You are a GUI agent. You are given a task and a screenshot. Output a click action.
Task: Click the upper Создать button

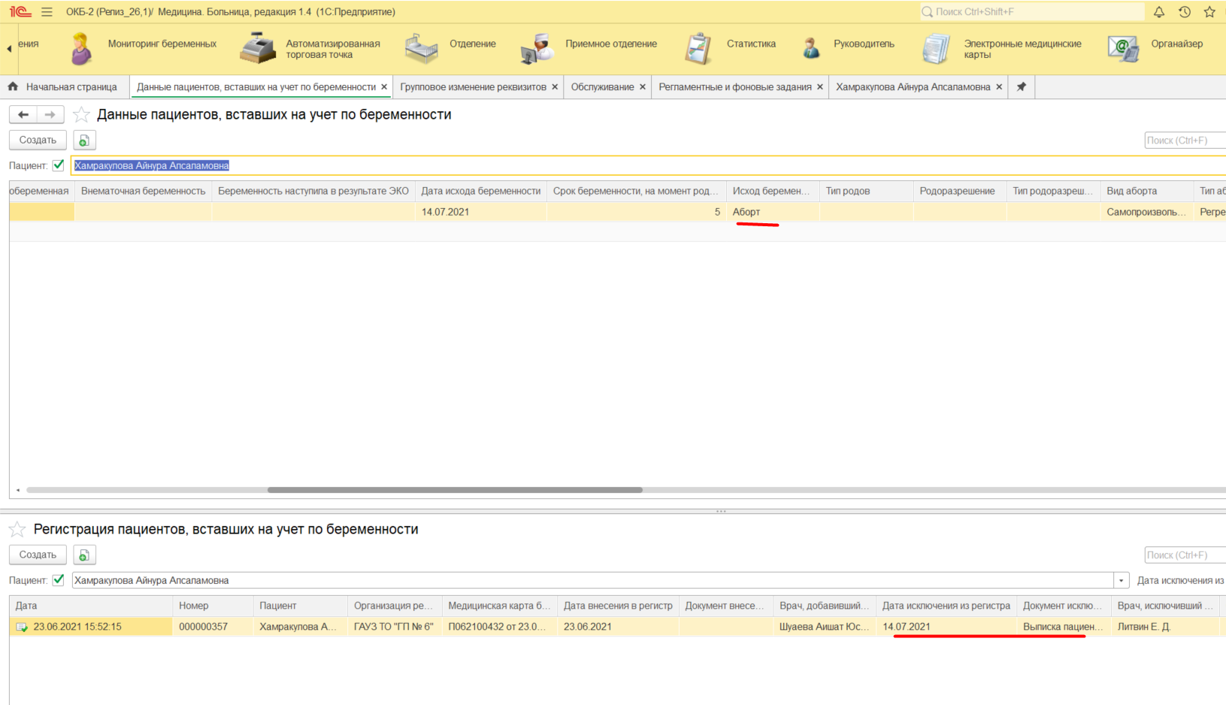[38, 141]
